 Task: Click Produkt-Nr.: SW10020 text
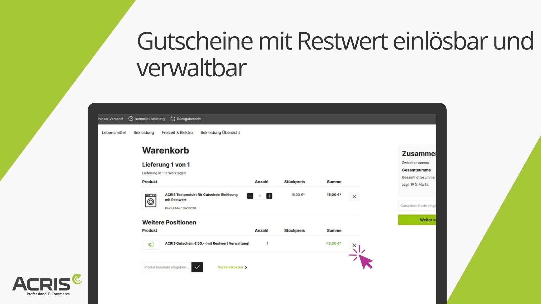point(180,208)
